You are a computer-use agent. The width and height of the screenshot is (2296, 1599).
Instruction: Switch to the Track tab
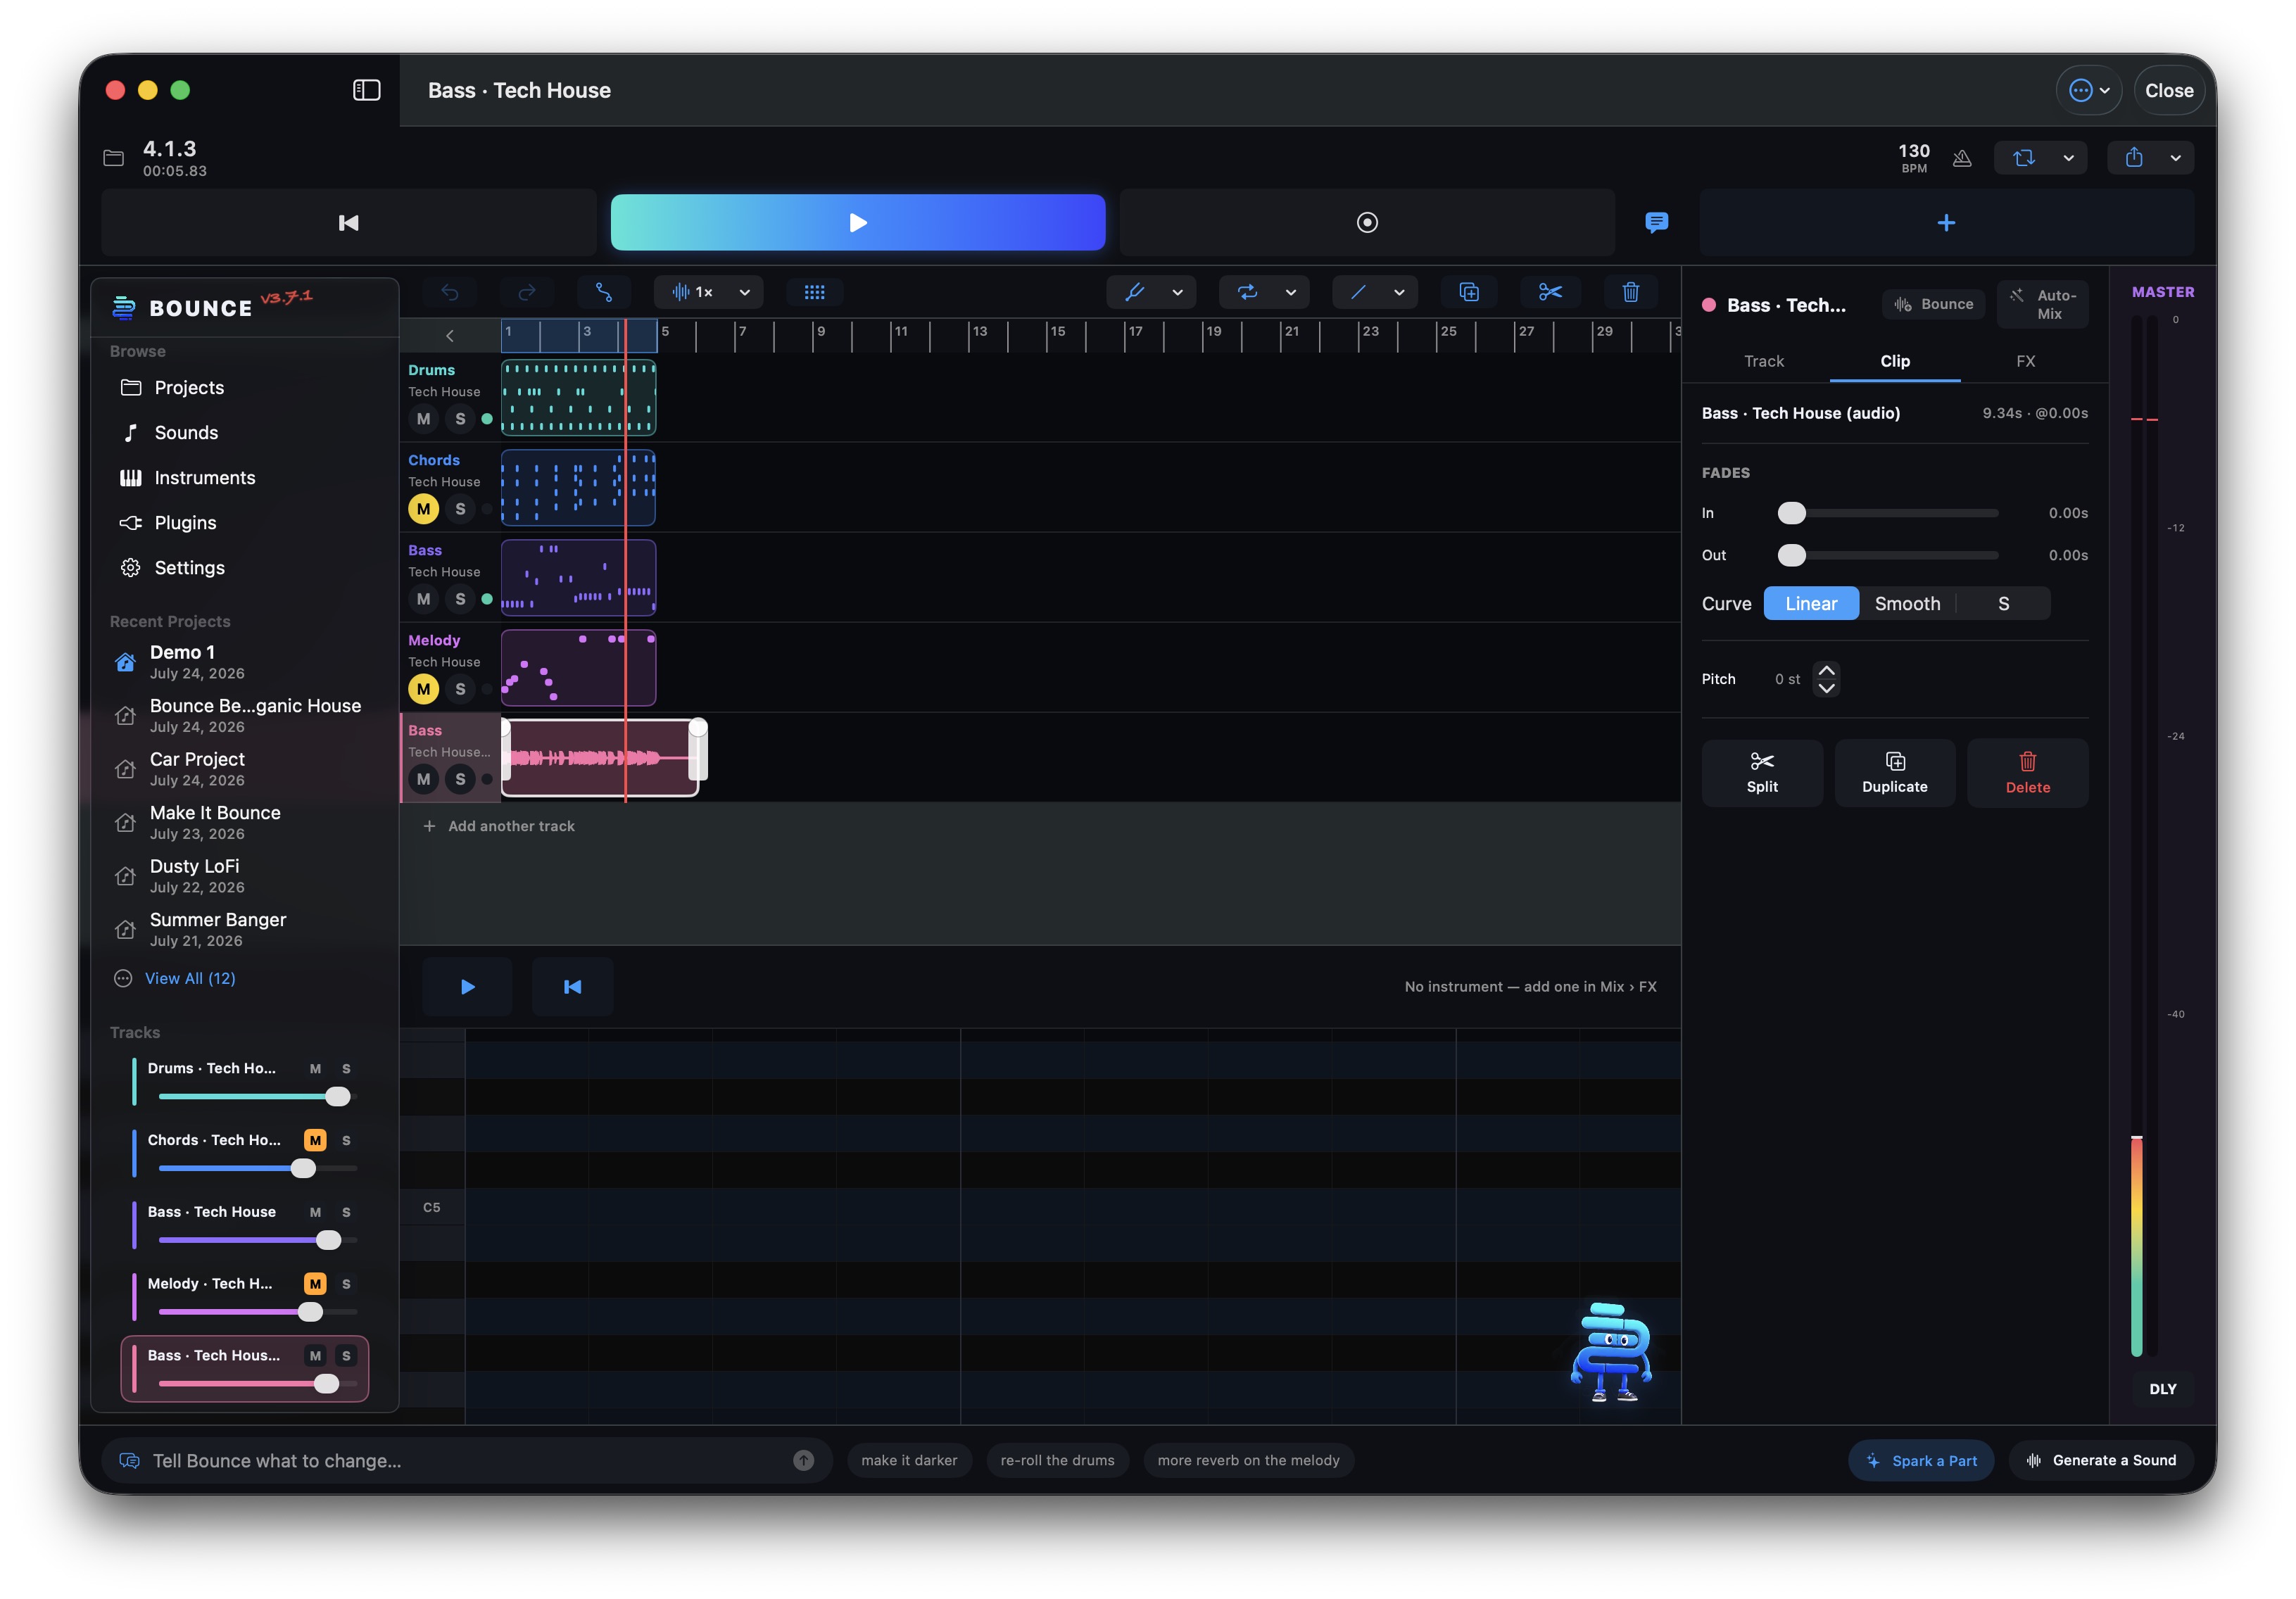pos(1763,361)
